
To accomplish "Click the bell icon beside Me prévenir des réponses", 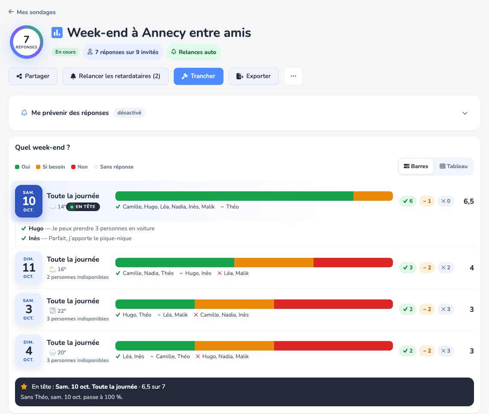I will point(24,113).
